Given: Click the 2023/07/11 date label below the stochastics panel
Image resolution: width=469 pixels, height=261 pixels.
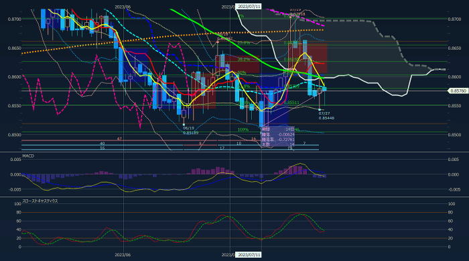Looking at the screenshot, I should tap(249, 255).
